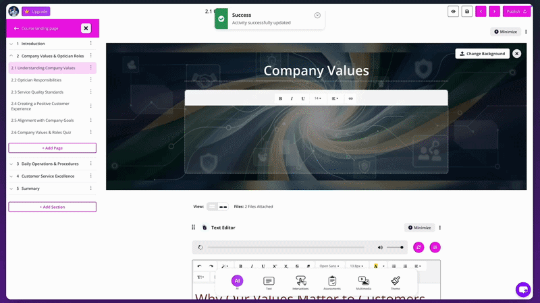Dismiss the Success notification

(317, 15)
